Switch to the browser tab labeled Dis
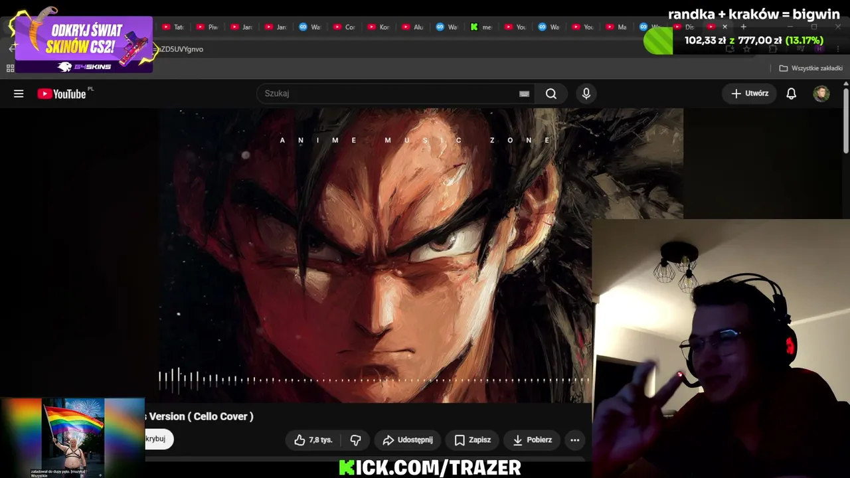The height and width of the screenshot is (478, 850). coord(685,27)
